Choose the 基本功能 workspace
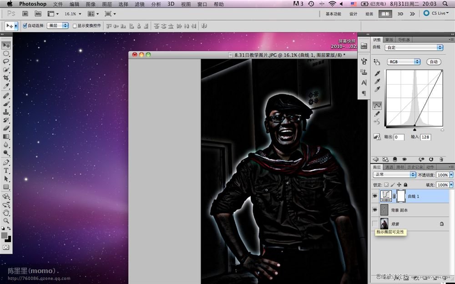 tap(333, 14)
